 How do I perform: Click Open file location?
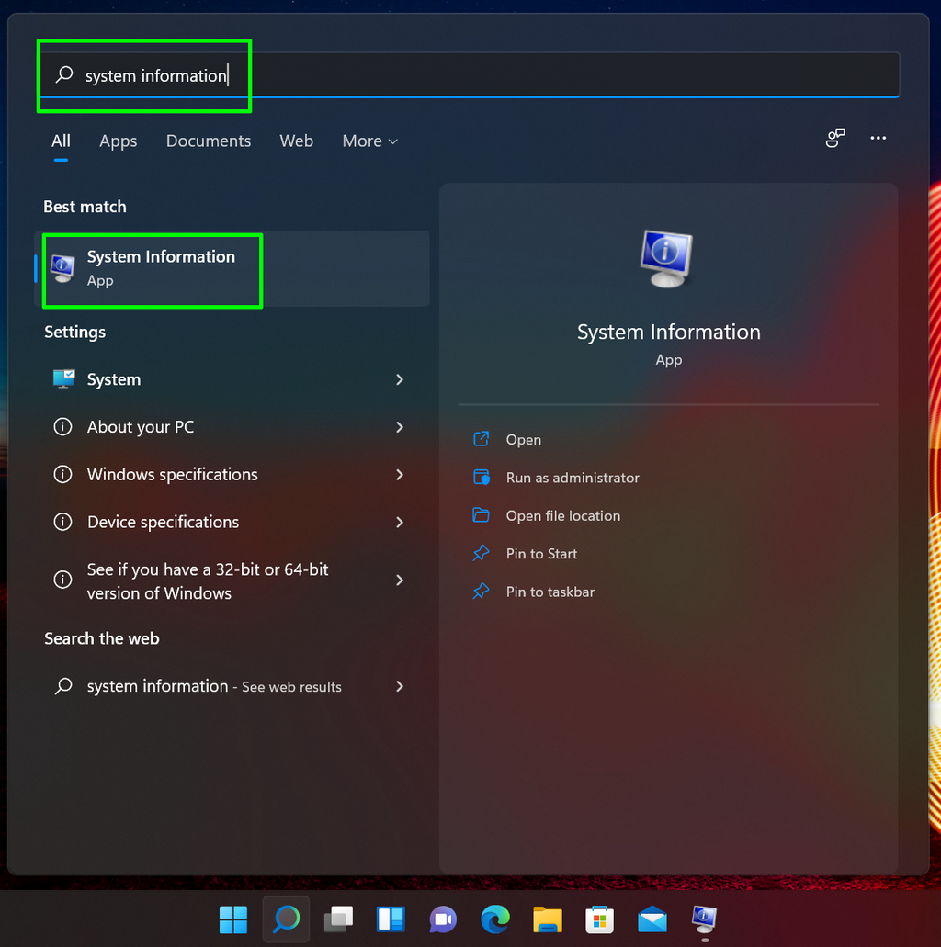[x=562, y=516]
